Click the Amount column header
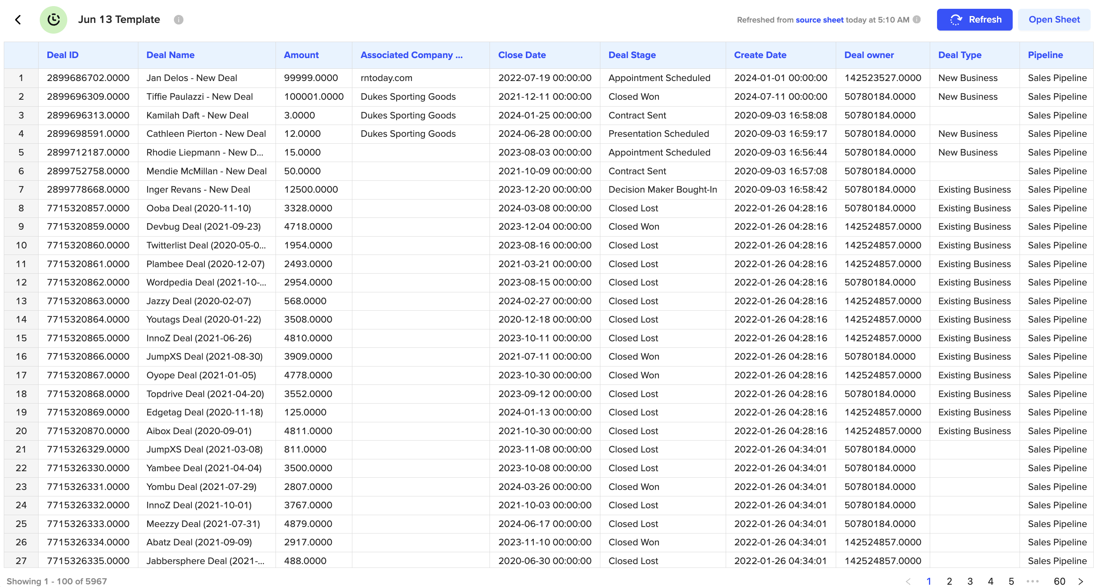This screenshot has width=1096, height=587. tap(301, 55)
